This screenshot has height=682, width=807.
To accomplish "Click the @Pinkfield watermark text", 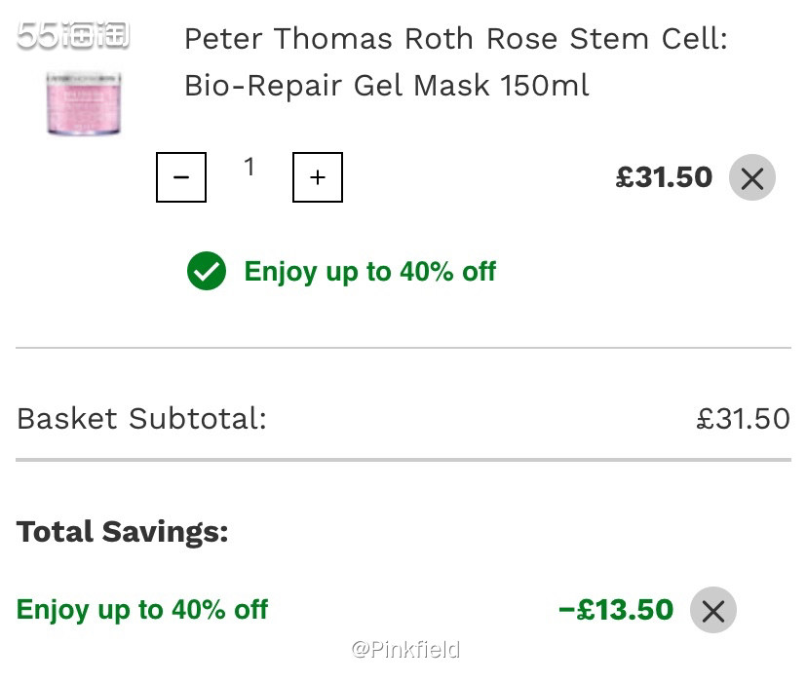I will coord(405,649).
